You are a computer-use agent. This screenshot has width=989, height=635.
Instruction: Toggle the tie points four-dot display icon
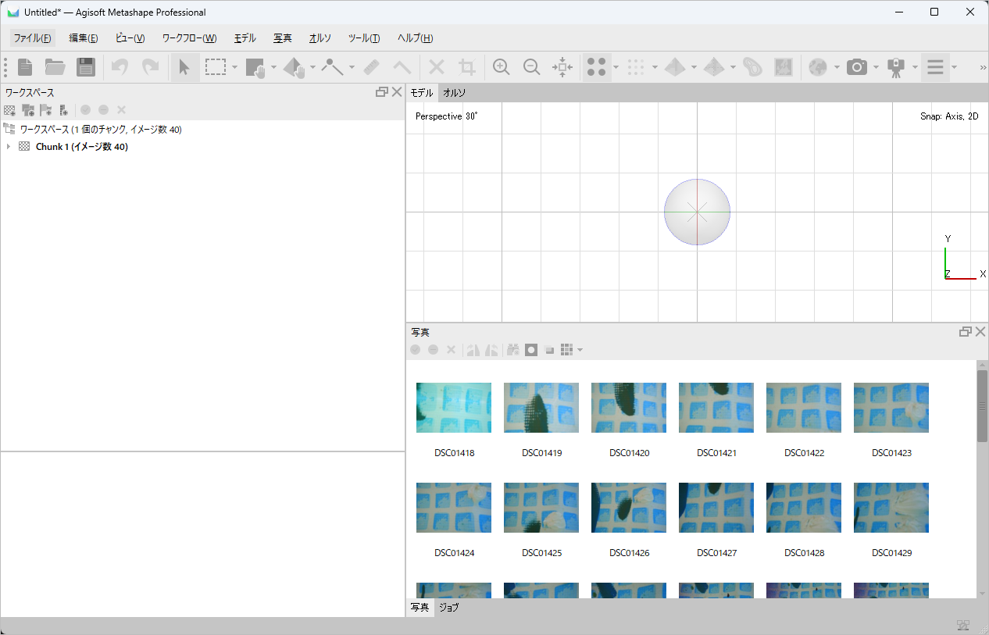(597, 67)
